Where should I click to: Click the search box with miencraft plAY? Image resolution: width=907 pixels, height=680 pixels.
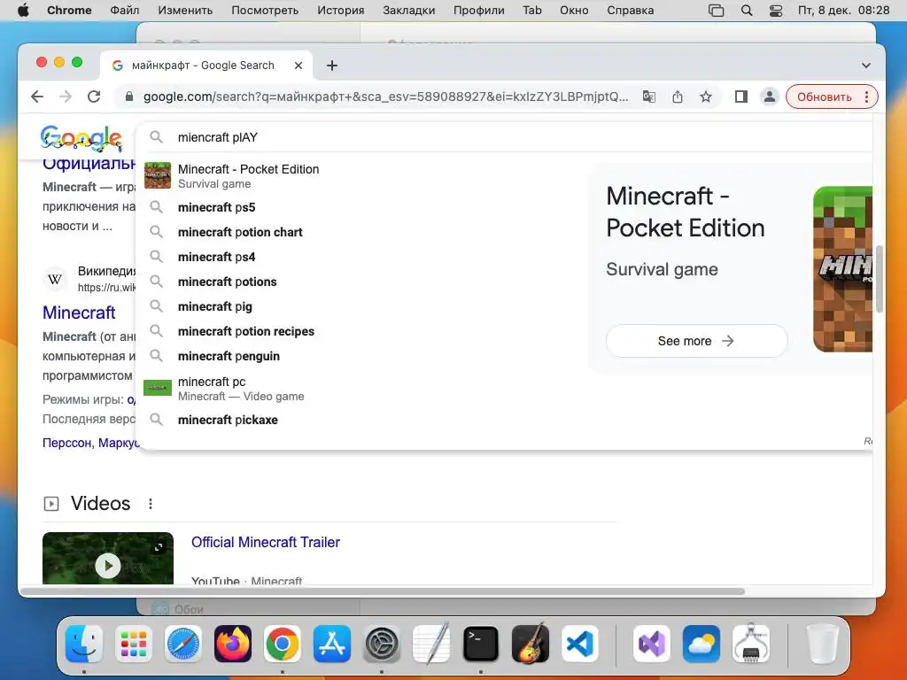[x=503, y=137]
